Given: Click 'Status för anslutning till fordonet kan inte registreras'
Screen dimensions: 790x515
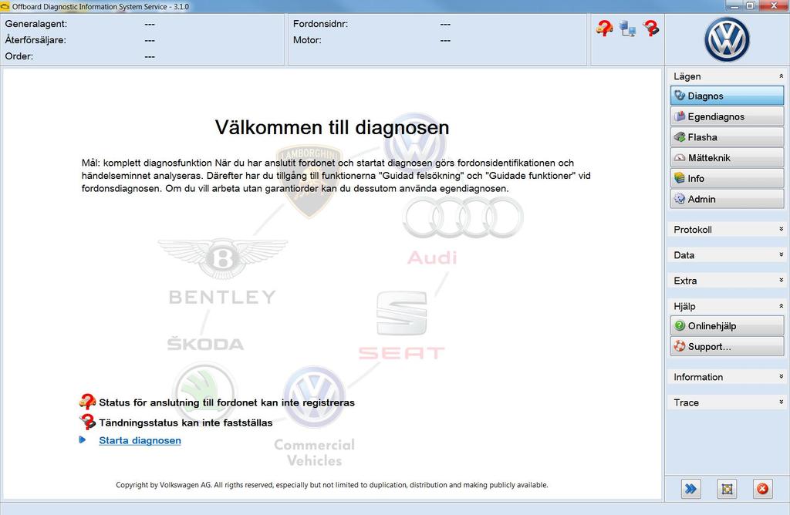Looking at the screenshot, I should pos(227,402).
